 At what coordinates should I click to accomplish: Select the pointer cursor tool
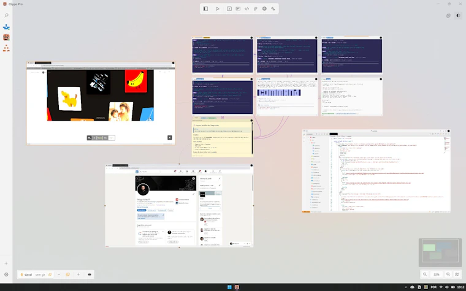218,9
